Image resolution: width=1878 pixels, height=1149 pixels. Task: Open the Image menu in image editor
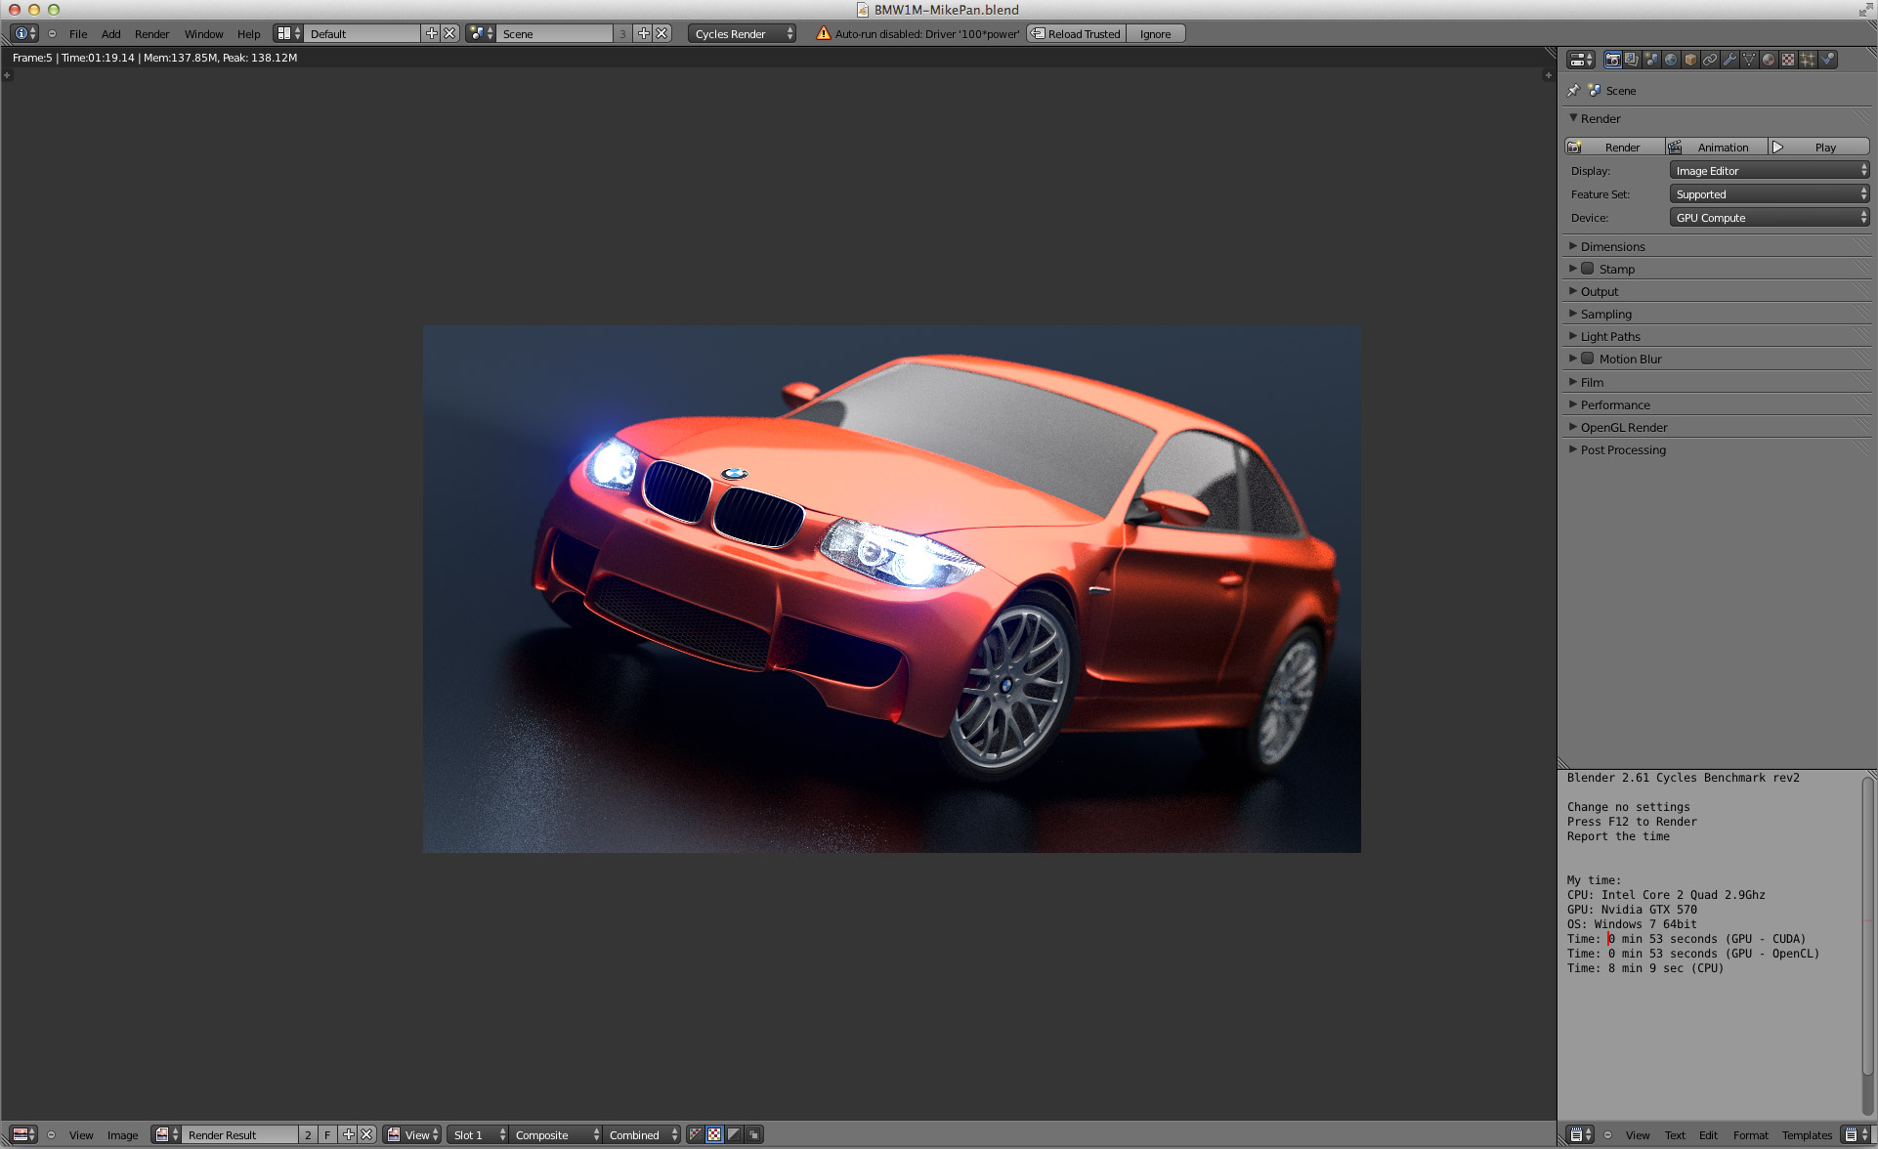click(122, 1134)
